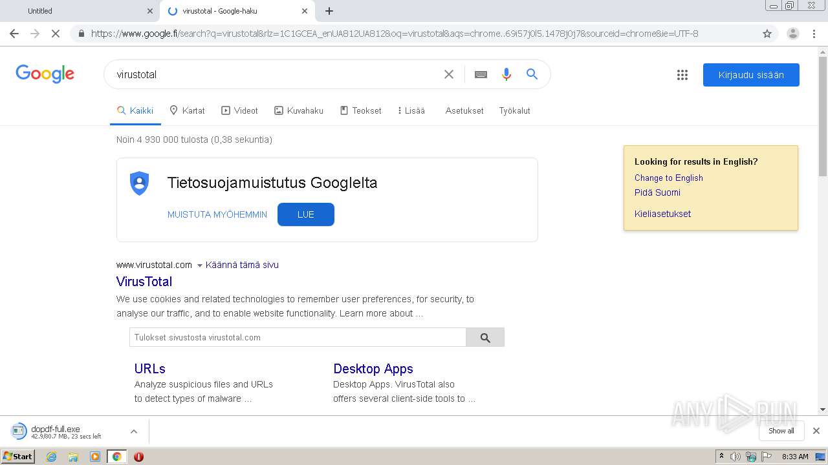Screen dimensions: 828x465
Task: Open the URLs sitelink
Action: (150, 369)
